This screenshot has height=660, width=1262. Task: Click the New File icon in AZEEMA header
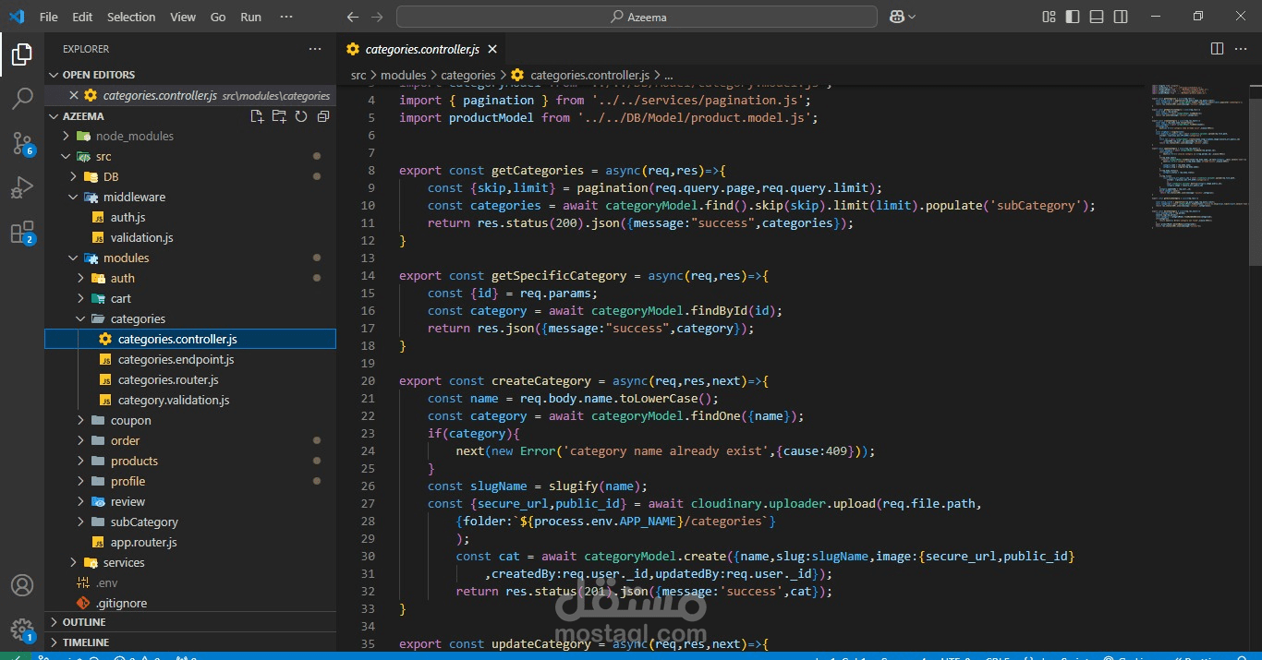(257, 116)
